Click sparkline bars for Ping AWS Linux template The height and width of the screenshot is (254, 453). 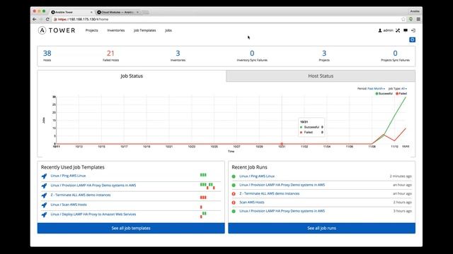pos(203,175)
